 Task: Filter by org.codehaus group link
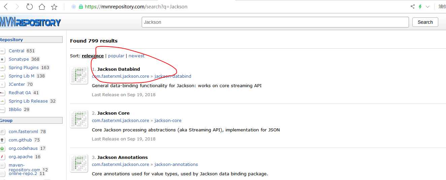pos(23,148)
